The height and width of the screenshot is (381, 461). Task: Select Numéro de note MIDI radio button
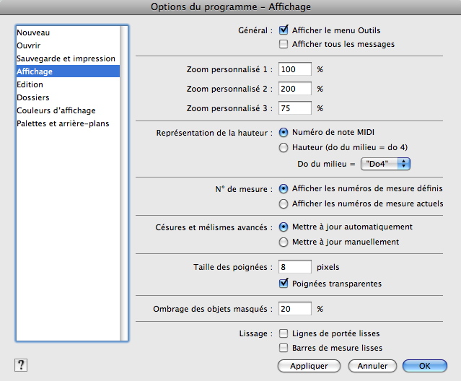284,132
